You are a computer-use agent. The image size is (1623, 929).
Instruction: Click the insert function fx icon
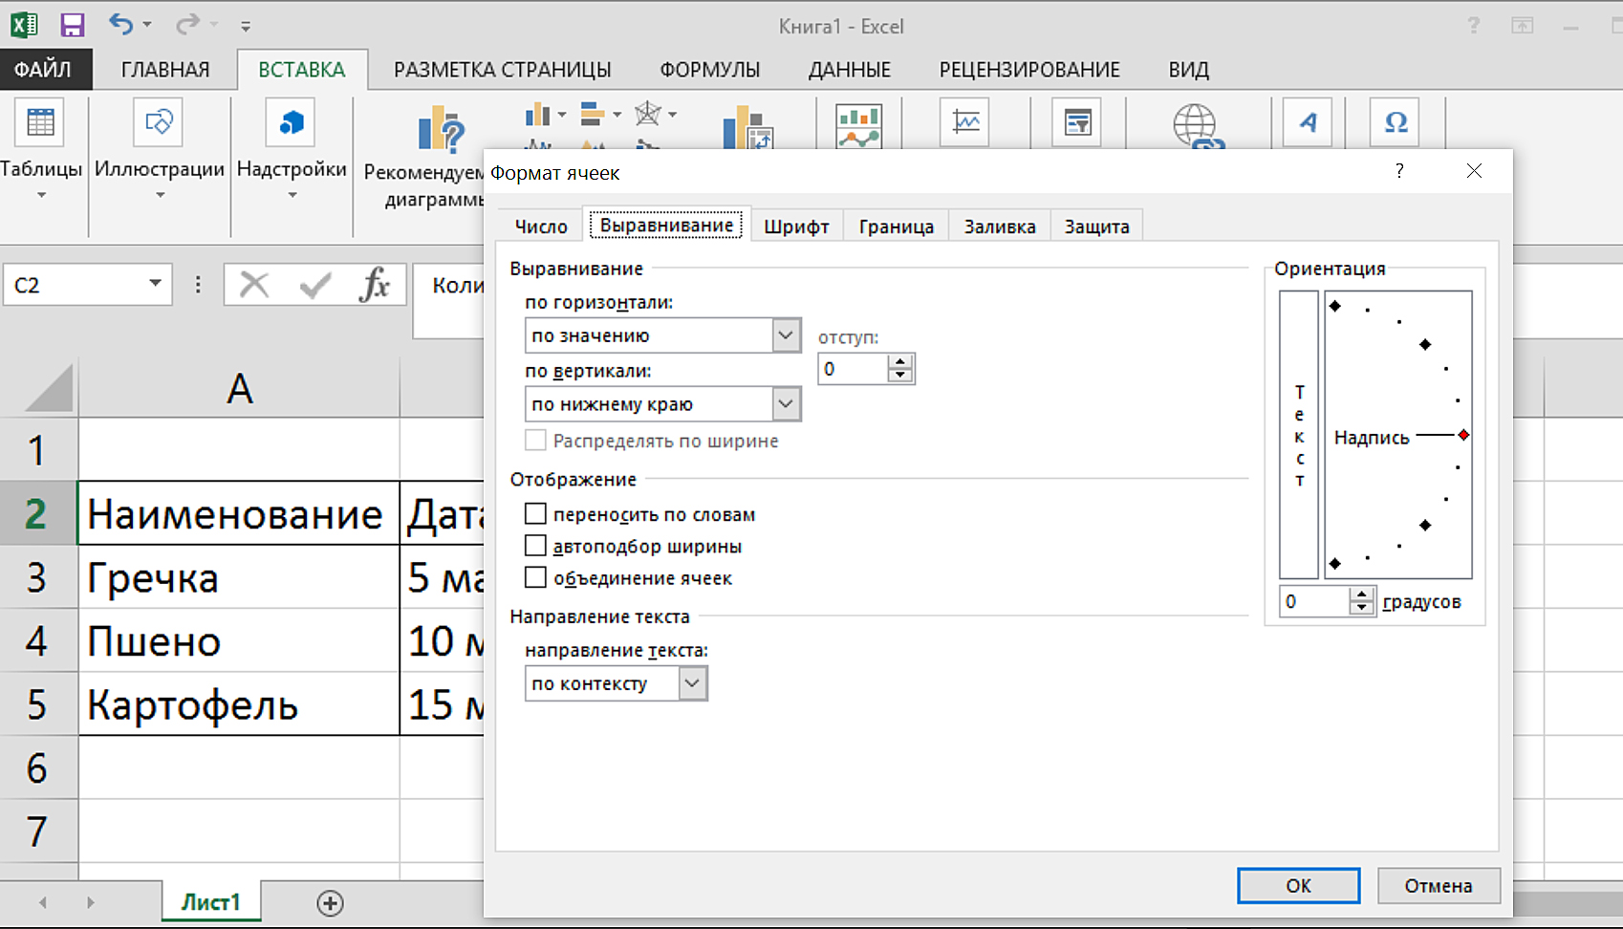click(374, 284)
